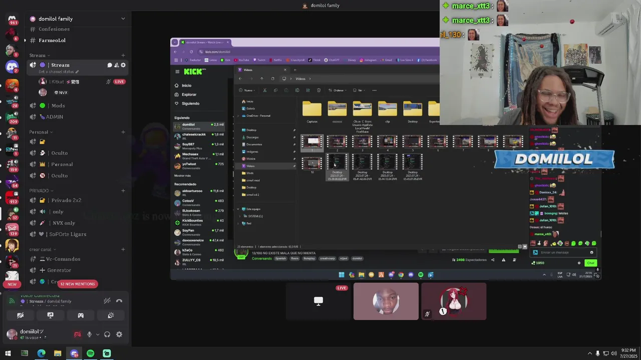
Task: Jump to 12 NEW MENTIONS
Action: [x=77, y=284]
